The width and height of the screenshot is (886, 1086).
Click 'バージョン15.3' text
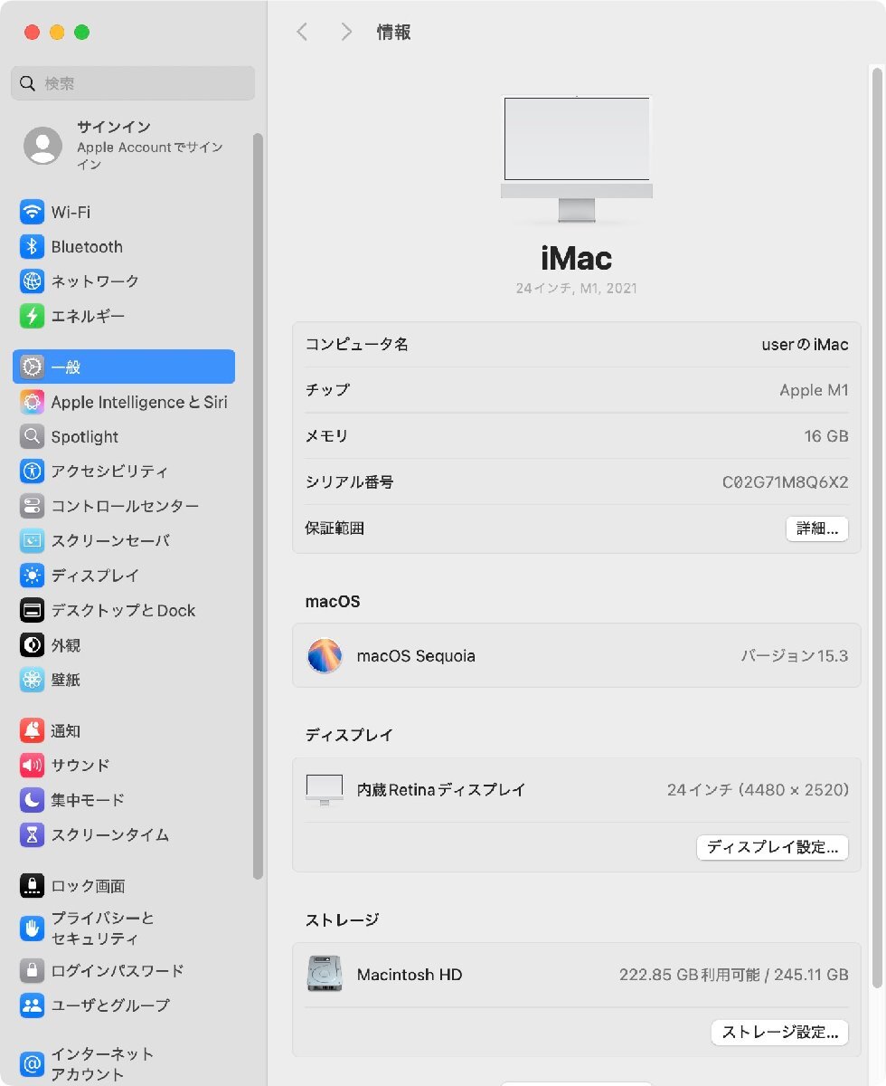(x=795, y=655)
